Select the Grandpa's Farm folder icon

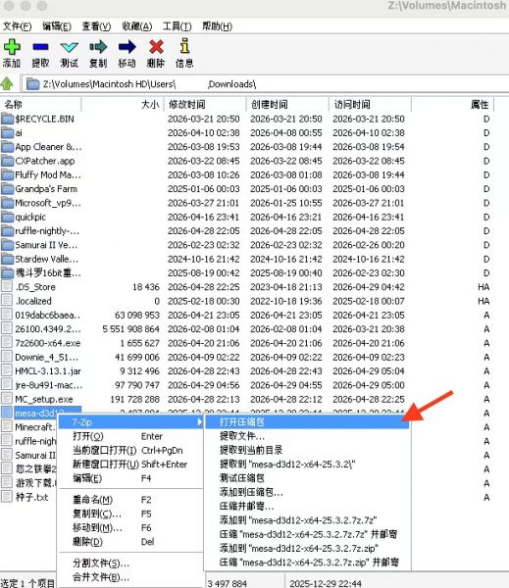tap(7, 189)
